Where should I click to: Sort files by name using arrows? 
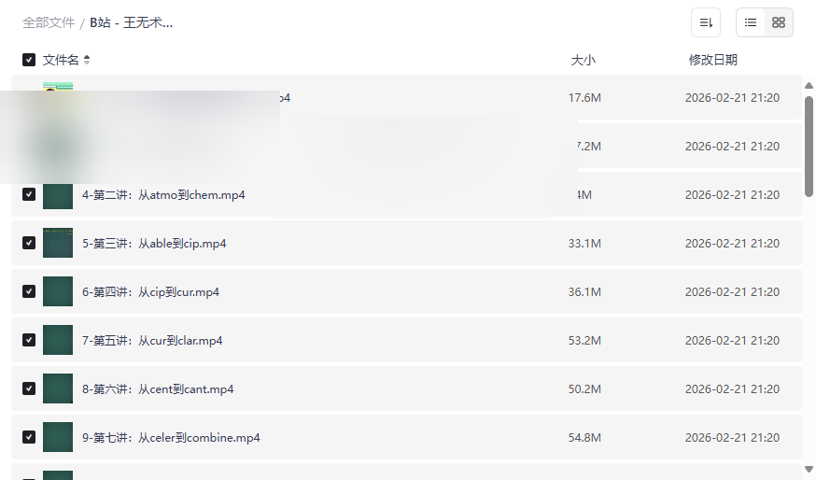pyautogui.click(x=87, y=60)
